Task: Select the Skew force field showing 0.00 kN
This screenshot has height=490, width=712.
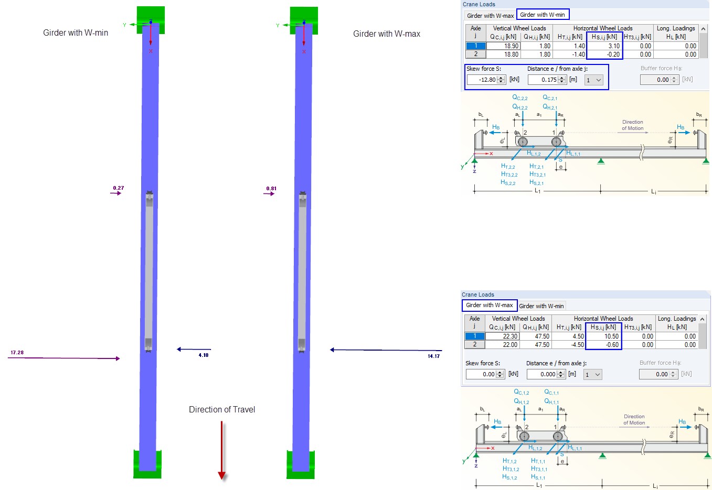Action: pyautogui.click(x=483, y=374)
